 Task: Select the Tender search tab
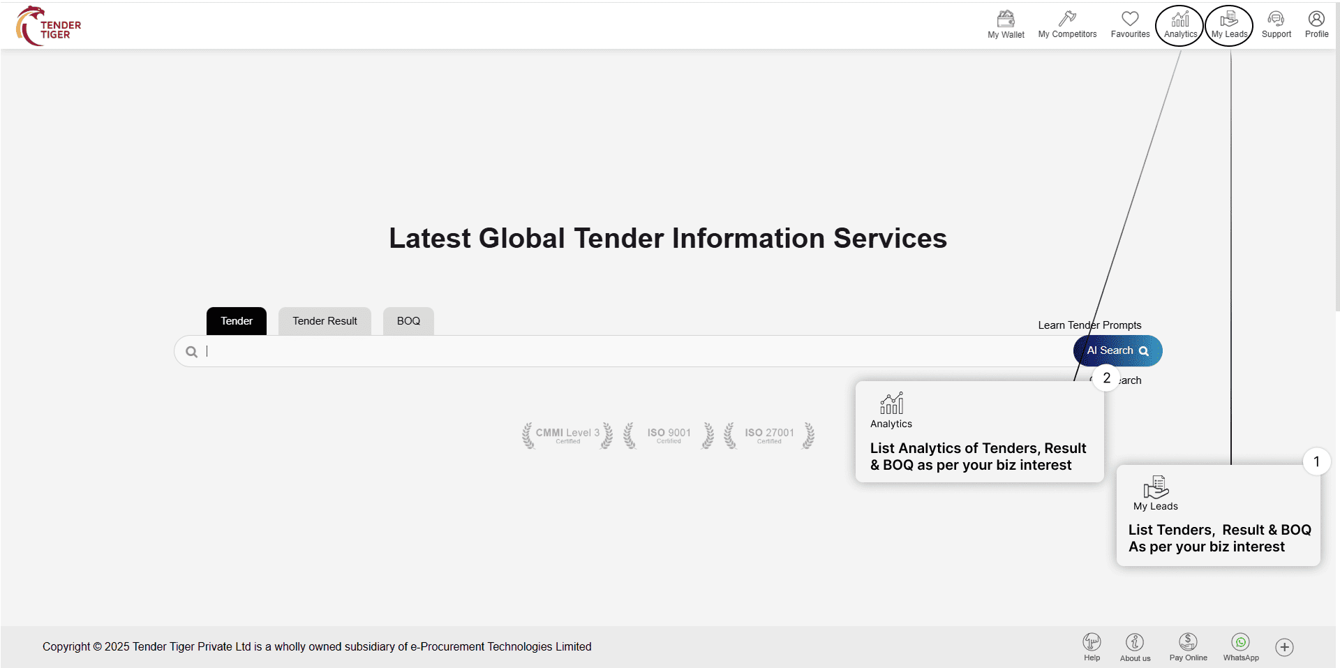click(237, 321)
